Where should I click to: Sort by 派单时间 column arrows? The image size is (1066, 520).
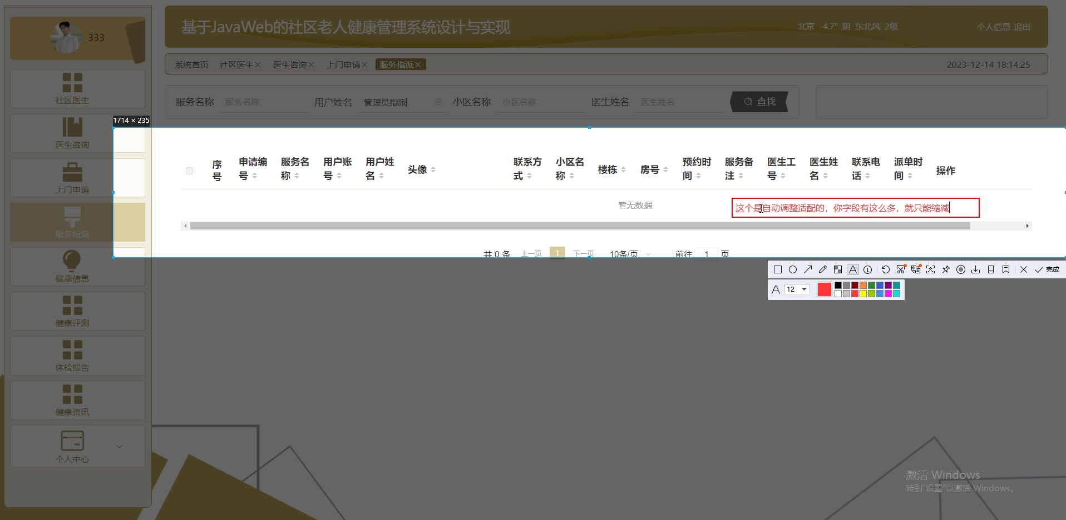(x=910, y=176)
